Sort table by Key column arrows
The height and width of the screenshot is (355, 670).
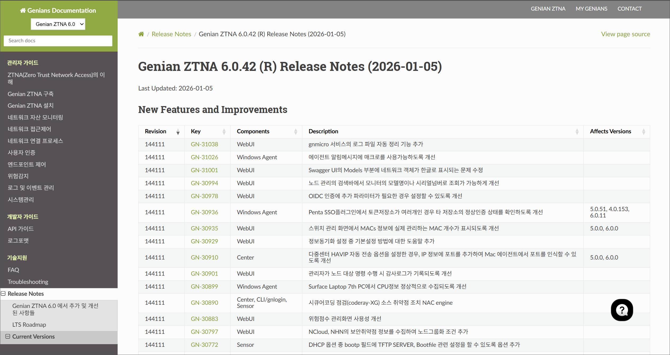click(224, 132)
